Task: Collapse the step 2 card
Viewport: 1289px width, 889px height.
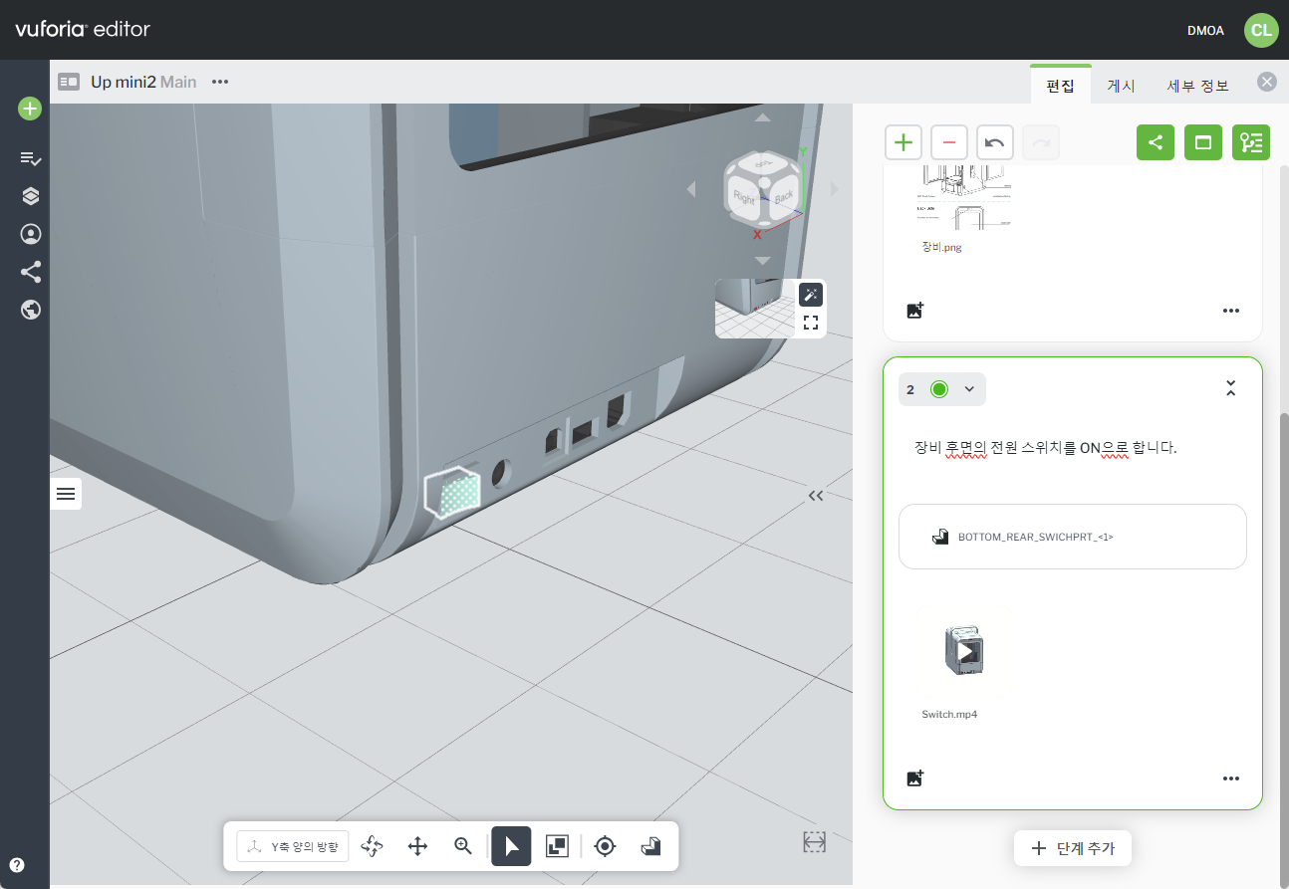Action: (x=1230, y=389)
